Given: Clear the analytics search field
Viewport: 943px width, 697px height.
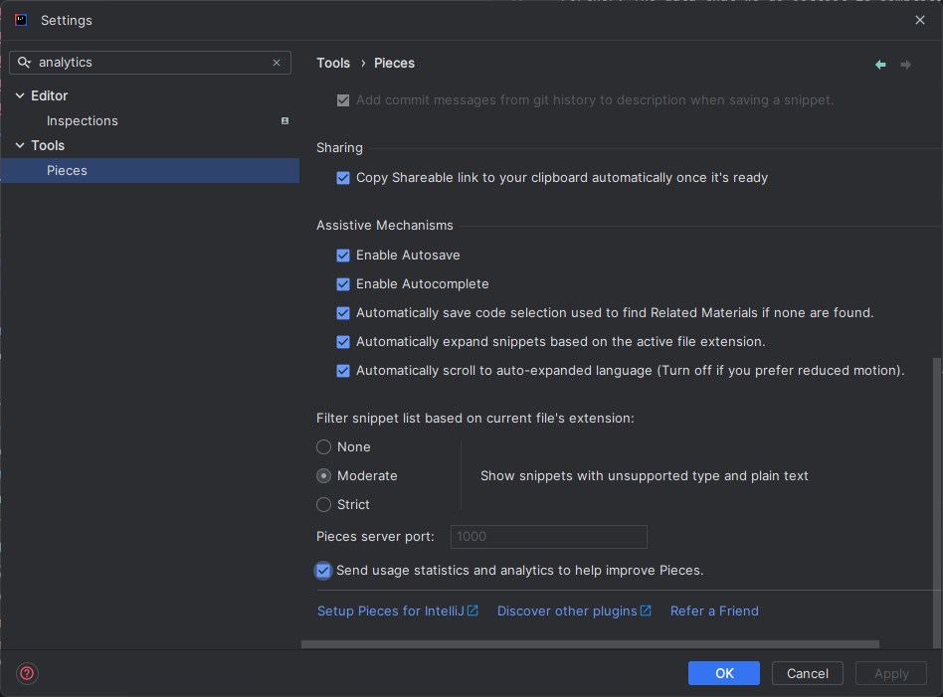Looking at the screenshot, I should pyautogui.click(x=277, y=63).
